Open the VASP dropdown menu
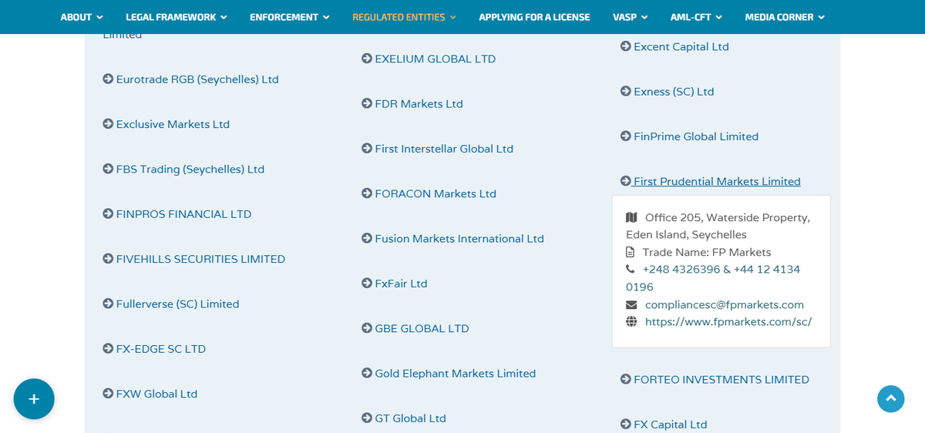This screenshot has height=433, width=925. [x=630, y=17]
